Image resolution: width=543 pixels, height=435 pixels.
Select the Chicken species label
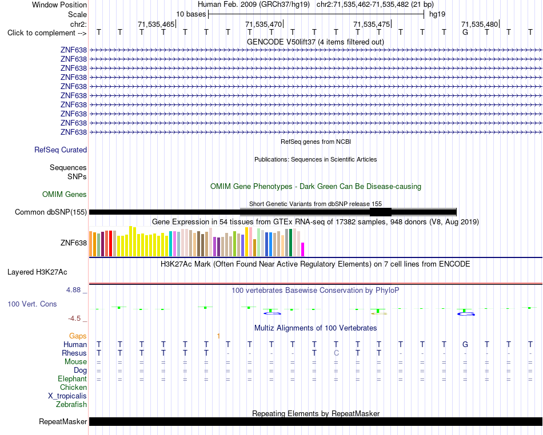tap(73, 387)
